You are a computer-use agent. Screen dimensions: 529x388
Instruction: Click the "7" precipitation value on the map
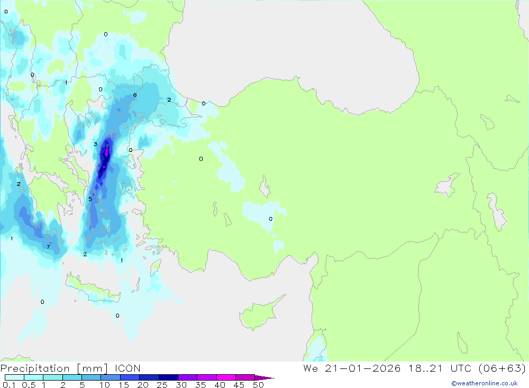click(48, 247)
